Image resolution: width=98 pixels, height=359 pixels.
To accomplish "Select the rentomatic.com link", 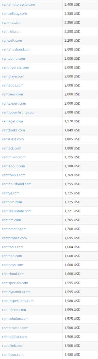I will (14, 229).
